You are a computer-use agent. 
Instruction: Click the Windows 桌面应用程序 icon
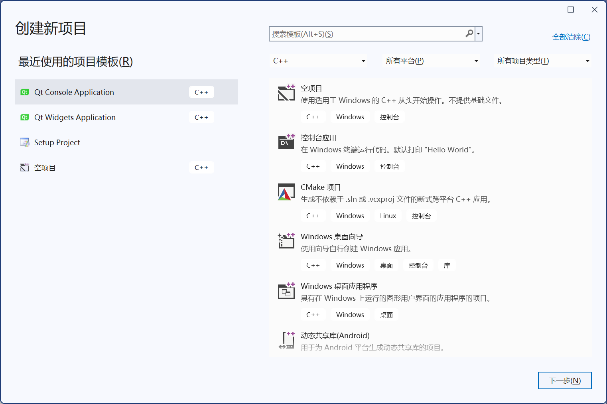tap(286, 291)
